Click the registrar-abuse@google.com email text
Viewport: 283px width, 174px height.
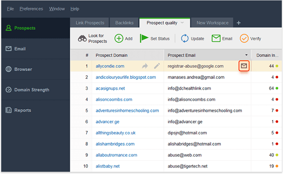click(195, 66)
